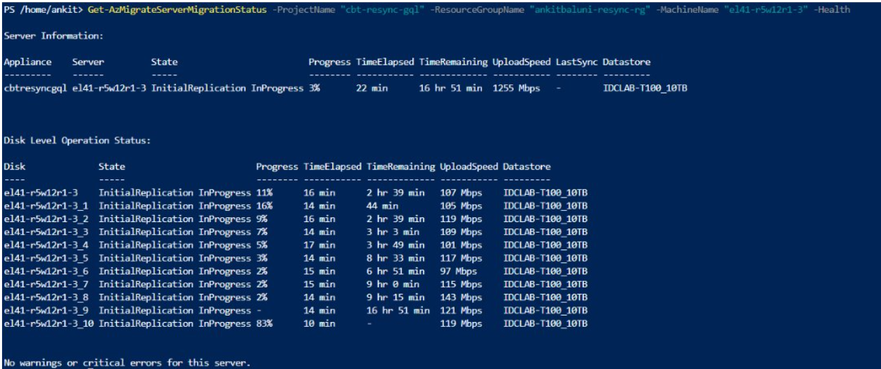Click the 83% progress value
This screenshot has width=881, height=369.
point(265,323)
